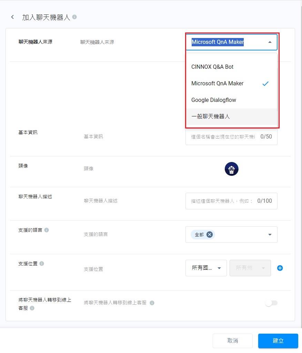Remove the 全部 language tag
This screenshot has width=302, height=353.
(x=209, y=235)
